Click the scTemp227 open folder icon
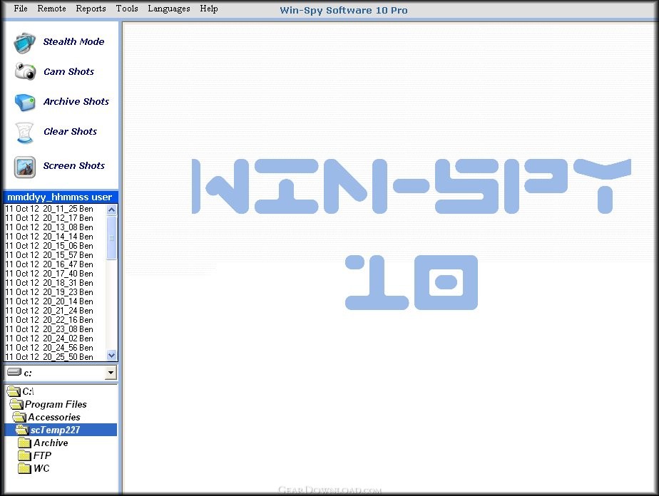This screenshot has width=659, height=496. [x=22, y=430]
